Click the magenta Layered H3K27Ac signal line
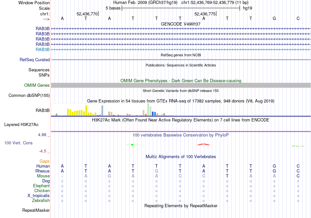Viewport: 311px width, 218px height. (181, 131)
